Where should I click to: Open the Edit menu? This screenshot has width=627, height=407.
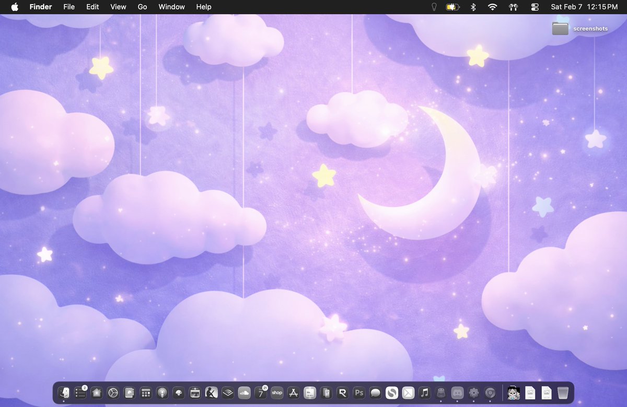[x=92, y=7]
